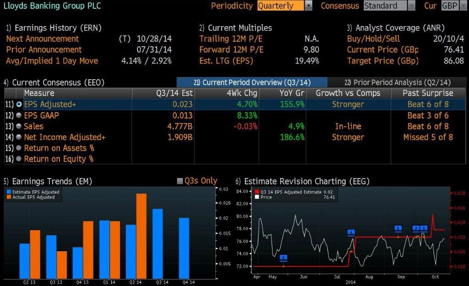Click the EPS GAAP 4Wk change 8.33%

coord(247,115)
